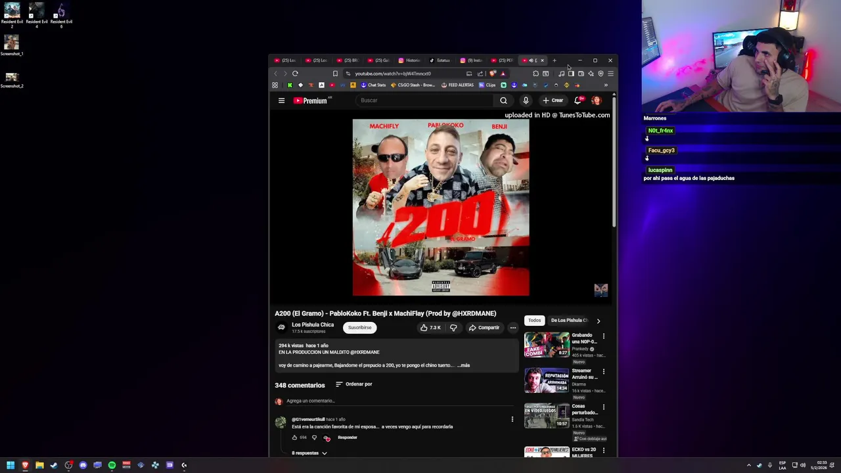Open options menu on G1vemeurSkull's comment
Viewport: 841px width, 473px height.
(512, 419)
